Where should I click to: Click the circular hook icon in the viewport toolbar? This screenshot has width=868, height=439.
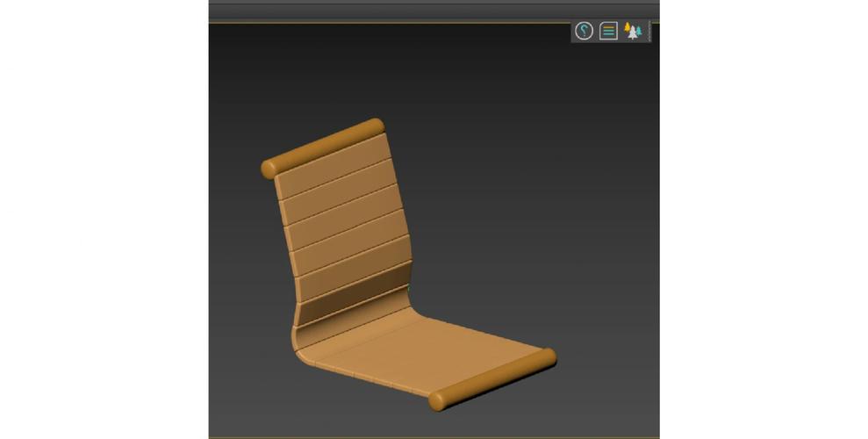(584, 31)
